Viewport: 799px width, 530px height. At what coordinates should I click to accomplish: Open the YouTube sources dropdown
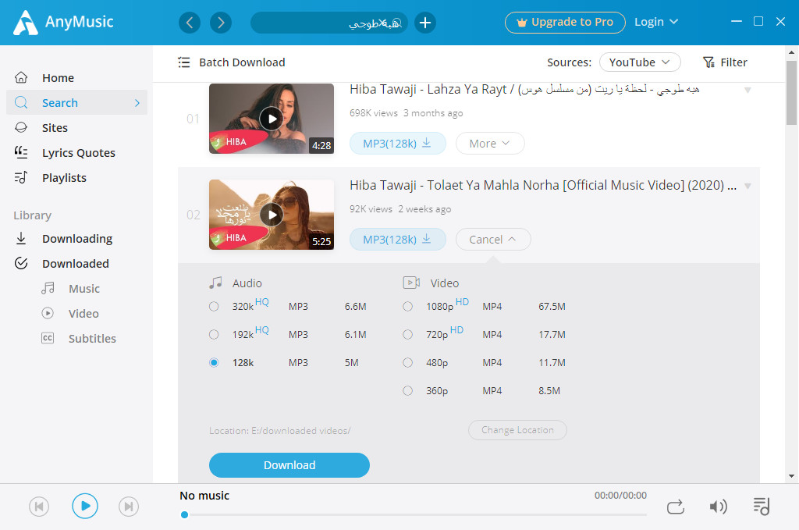coord(640,62)
